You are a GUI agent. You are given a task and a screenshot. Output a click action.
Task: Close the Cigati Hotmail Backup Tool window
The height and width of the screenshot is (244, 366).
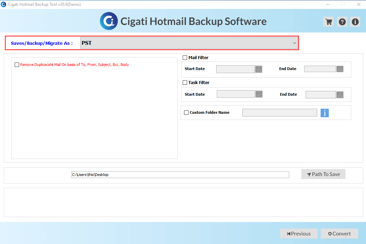tap(359, 4)
